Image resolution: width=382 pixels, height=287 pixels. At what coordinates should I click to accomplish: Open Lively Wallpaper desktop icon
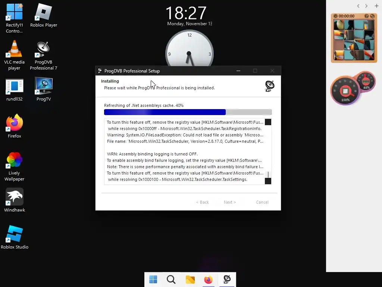[x=15, y=166]
